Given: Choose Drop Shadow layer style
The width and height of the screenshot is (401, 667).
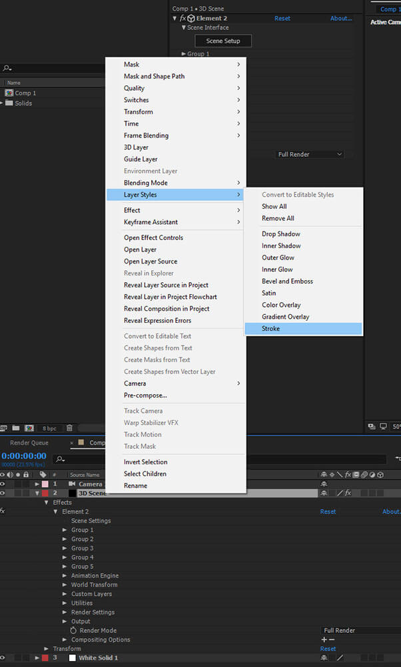Looking at the screenshot, I should 281,234.
